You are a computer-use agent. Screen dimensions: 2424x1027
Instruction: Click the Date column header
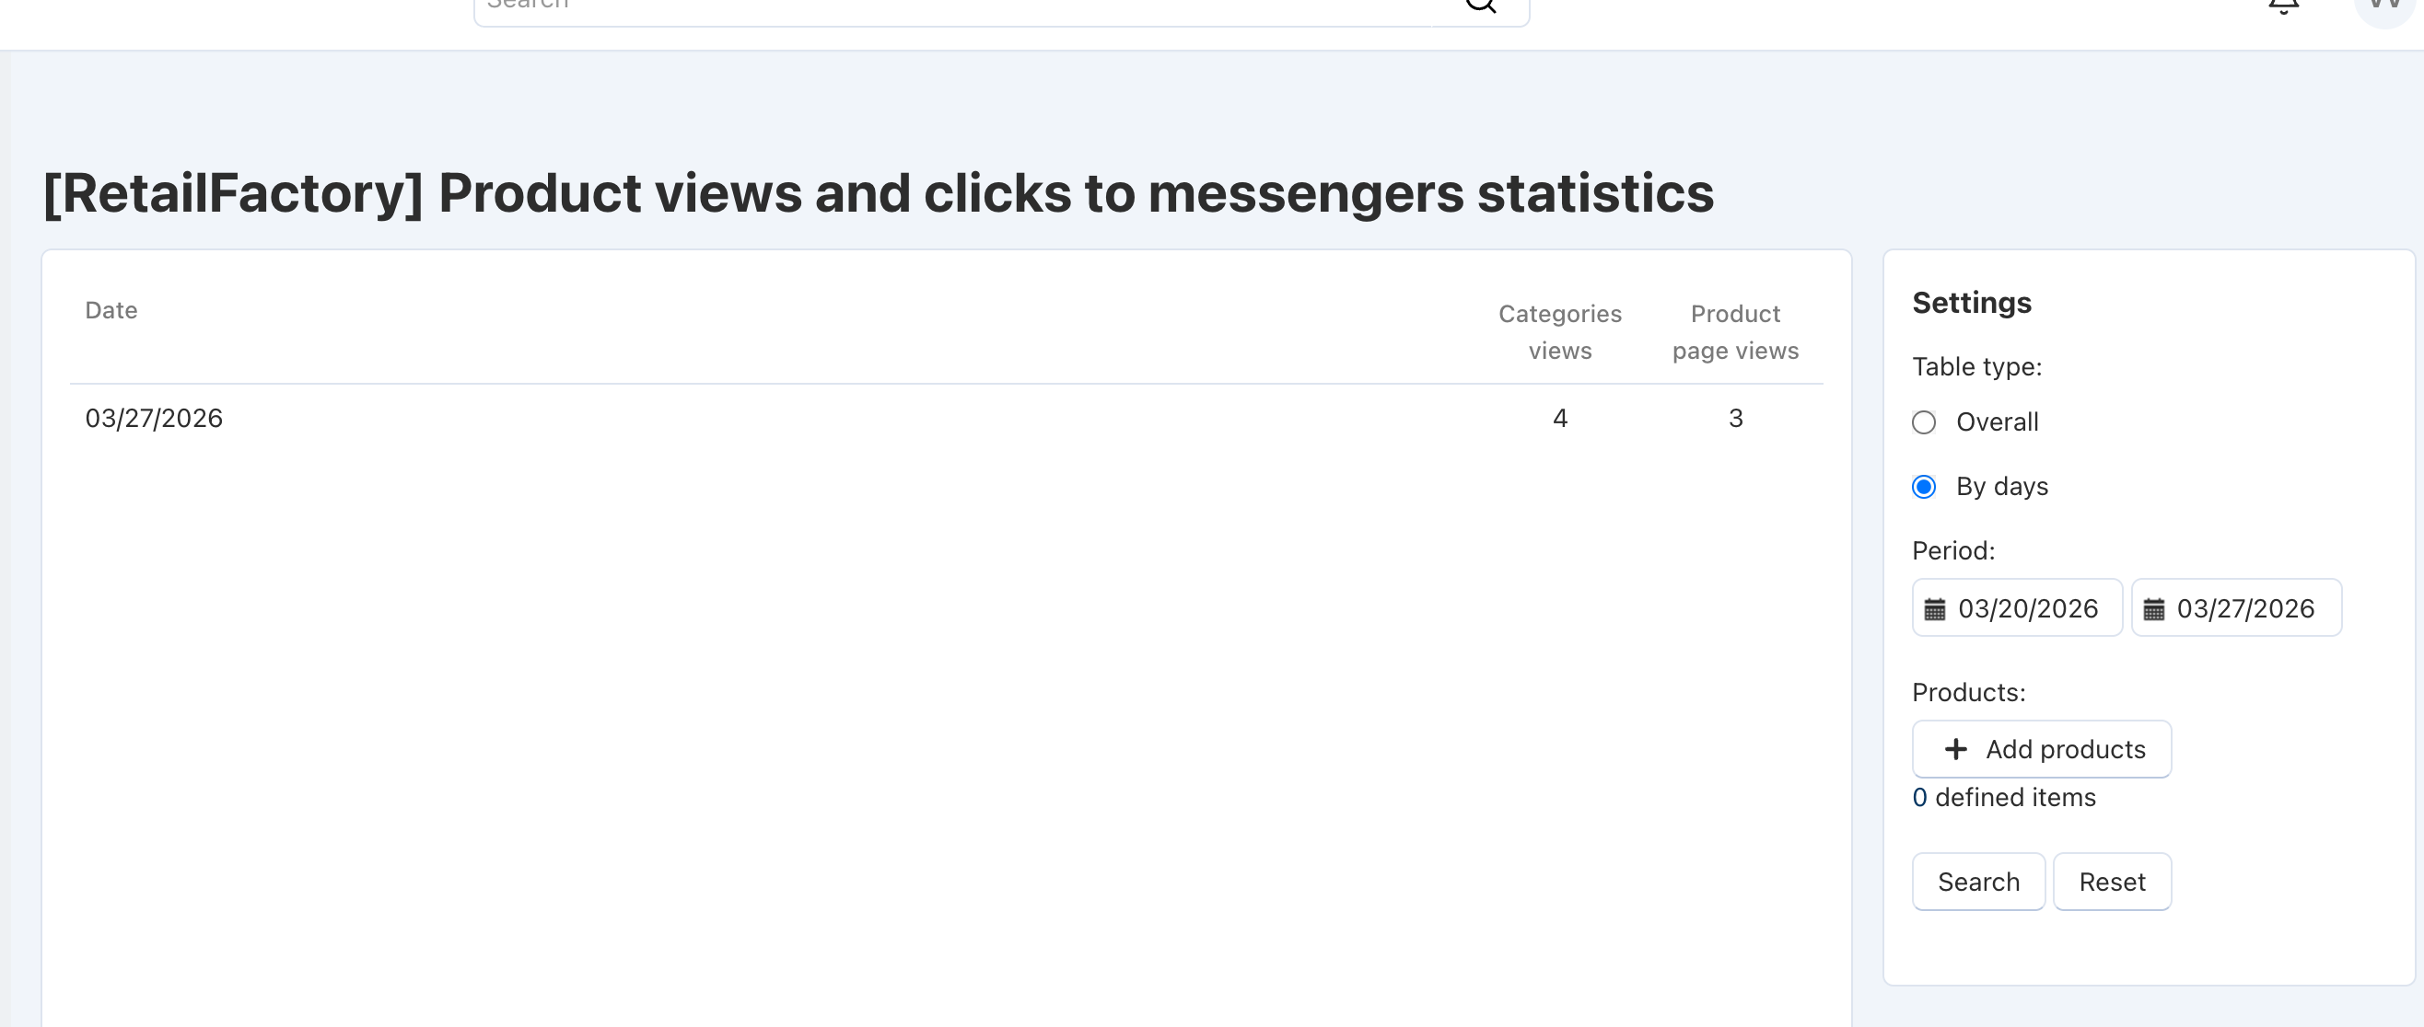(x=111, y=311)
